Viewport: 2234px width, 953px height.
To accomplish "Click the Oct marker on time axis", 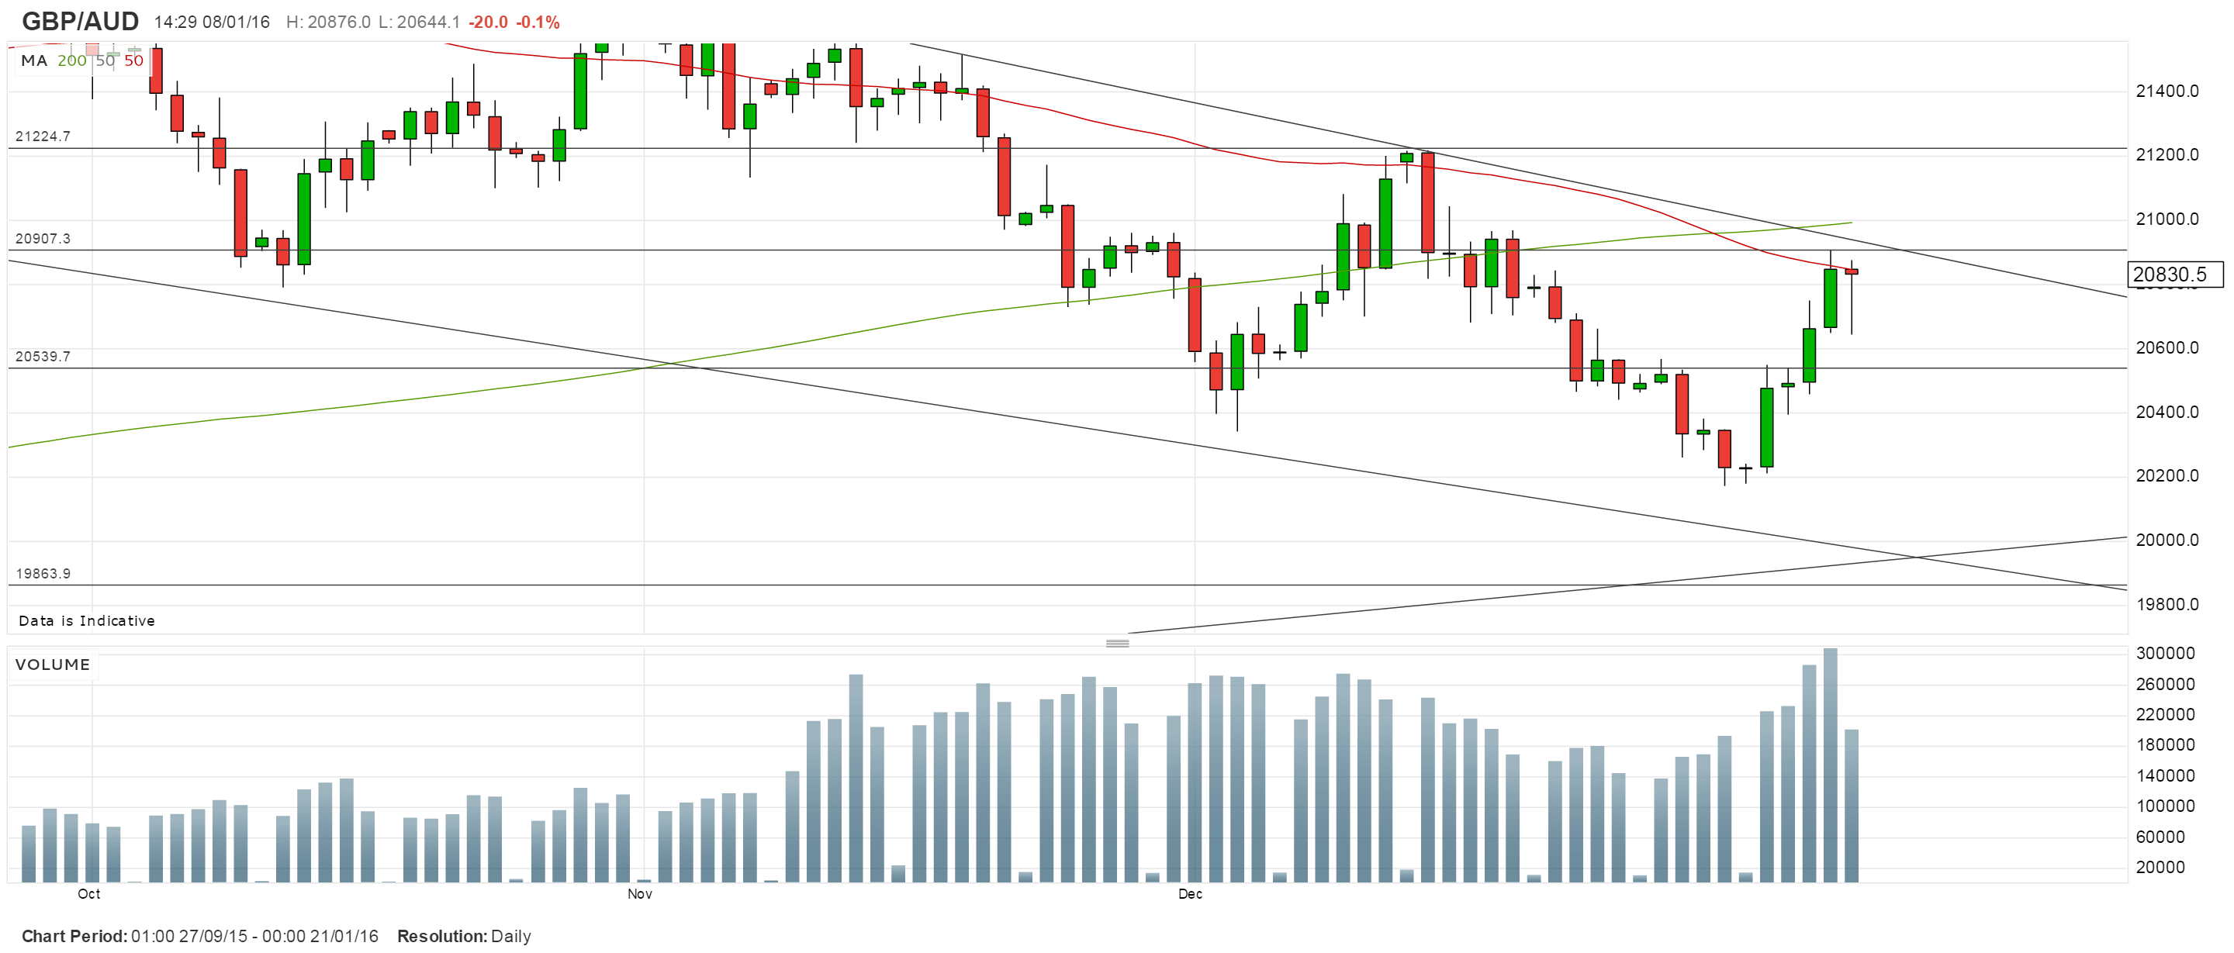I will [x=88, y=894].
